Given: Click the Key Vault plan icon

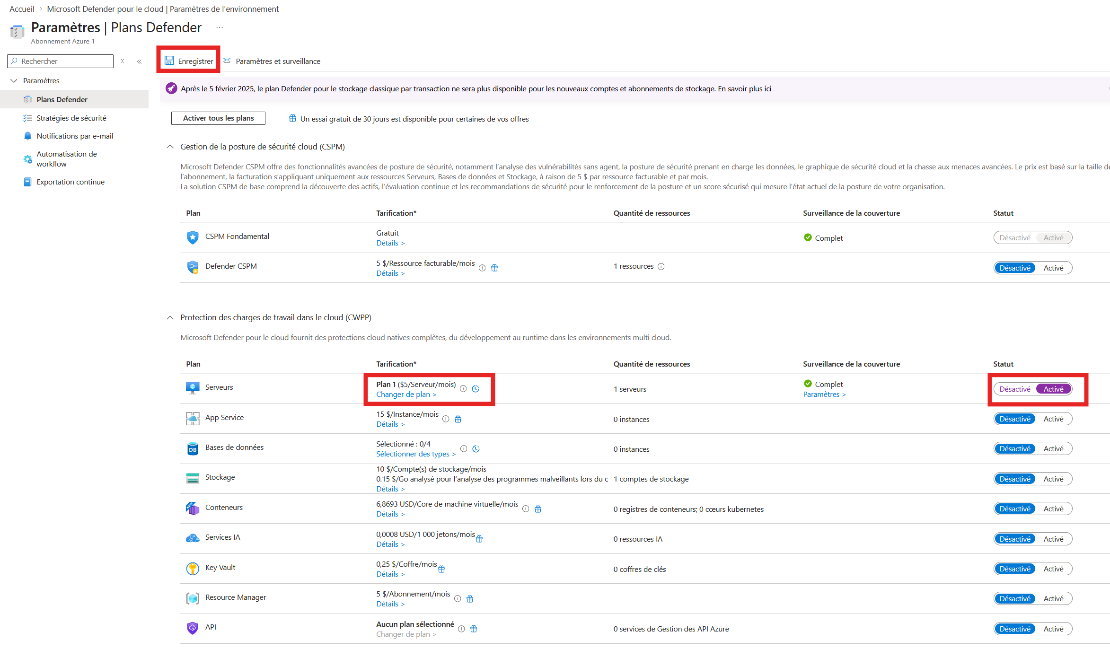Looking at the screenshot, I should pos(193,568).
